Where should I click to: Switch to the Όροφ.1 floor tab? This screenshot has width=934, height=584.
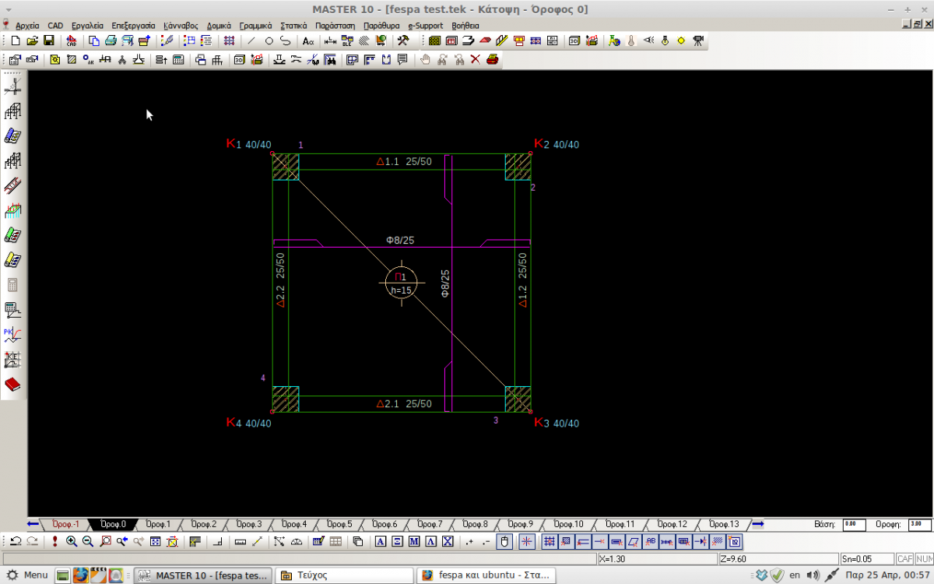(158, 524)
